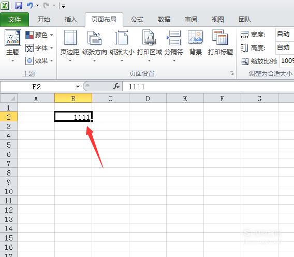Select column G header
The height and width of the screenshot is (257, 294).
tap(259, 98)
